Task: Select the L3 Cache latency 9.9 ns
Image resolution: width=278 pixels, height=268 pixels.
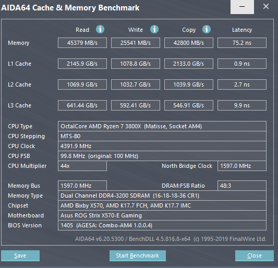Action: pyautogui.click(x=242, y=105)
